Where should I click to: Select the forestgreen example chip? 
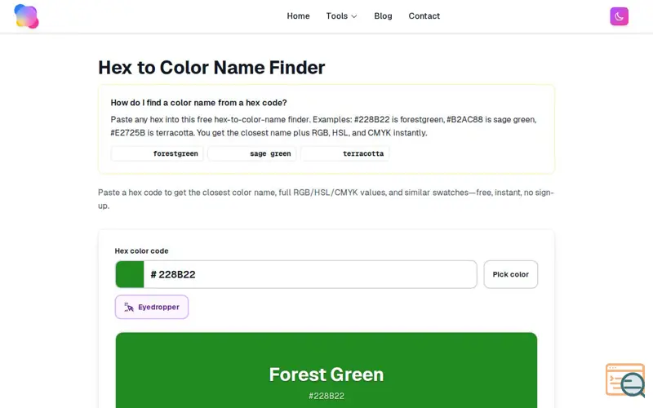(157, 153)
